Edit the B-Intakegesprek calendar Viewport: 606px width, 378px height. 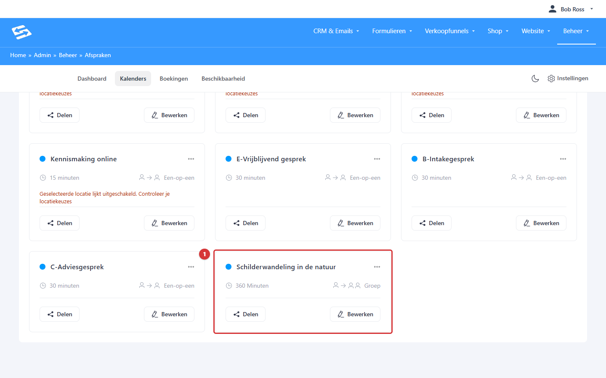coord(541,223)
